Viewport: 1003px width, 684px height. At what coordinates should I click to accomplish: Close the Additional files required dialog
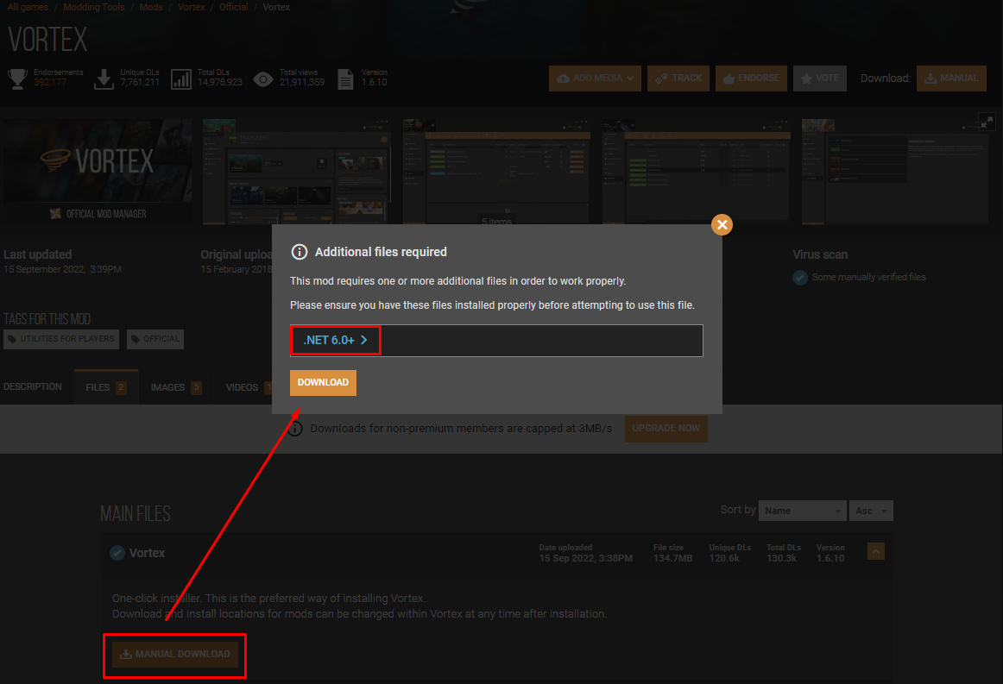(x=722, y=224)
